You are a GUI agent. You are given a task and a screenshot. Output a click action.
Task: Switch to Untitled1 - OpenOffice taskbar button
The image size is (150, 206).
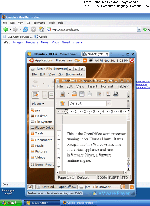click(x=56, y=187)
